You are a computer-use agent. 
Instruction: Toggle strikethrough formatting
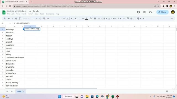[x=83, y=18]
